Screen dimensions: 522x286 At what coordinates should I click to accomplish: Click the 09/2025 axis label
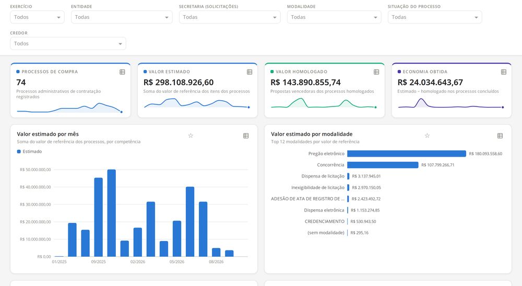coord(98,261)
